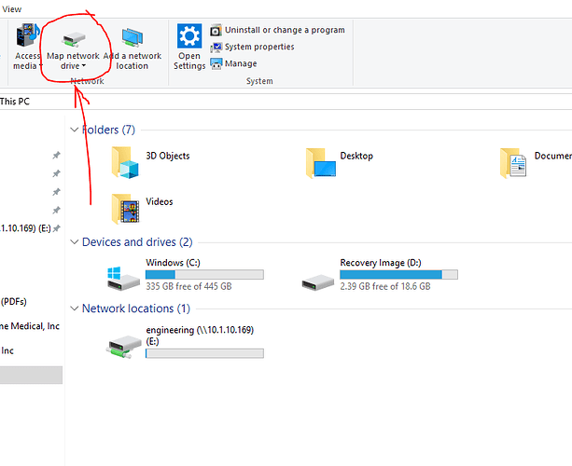Click the Add a network location icon
This screenshot has width=572, height=466.
coord(133,37)
